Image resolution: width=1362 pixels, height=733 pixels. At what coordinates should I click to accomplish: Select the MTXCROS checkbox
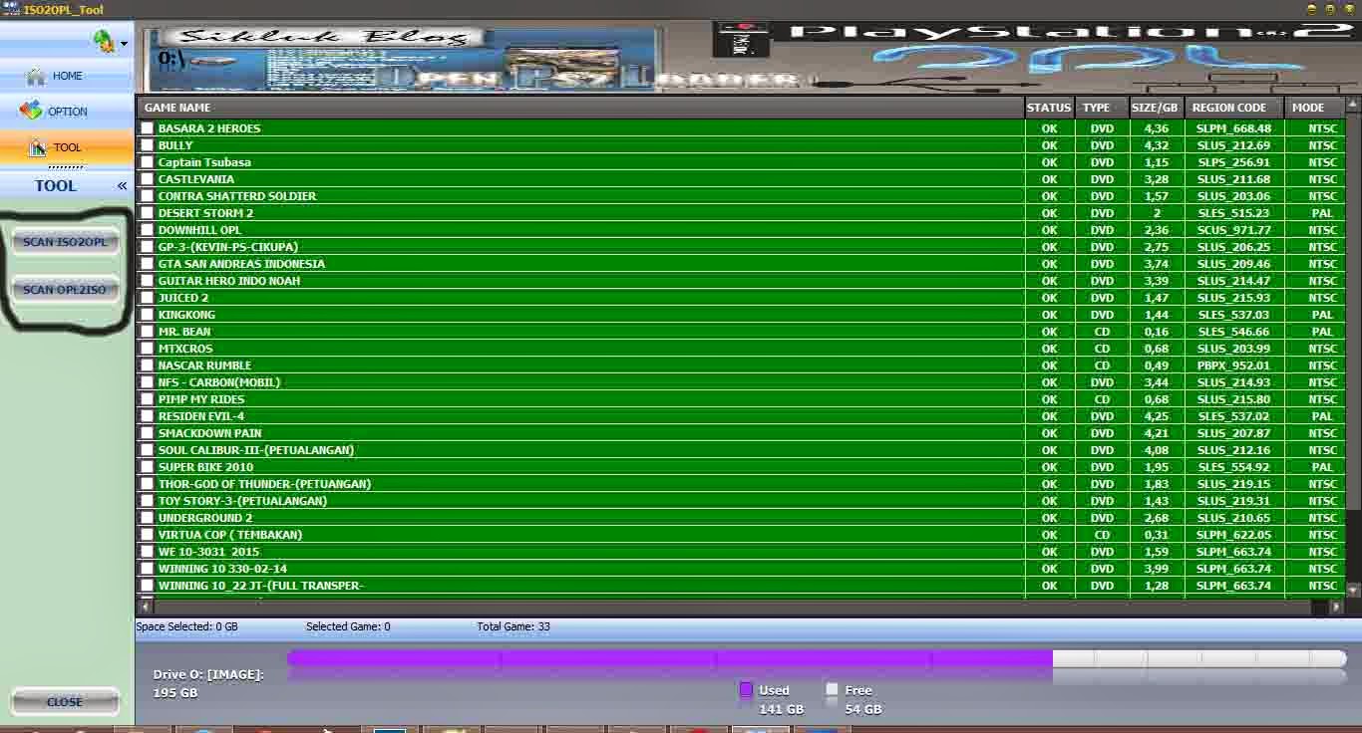(x=148, y=349)
